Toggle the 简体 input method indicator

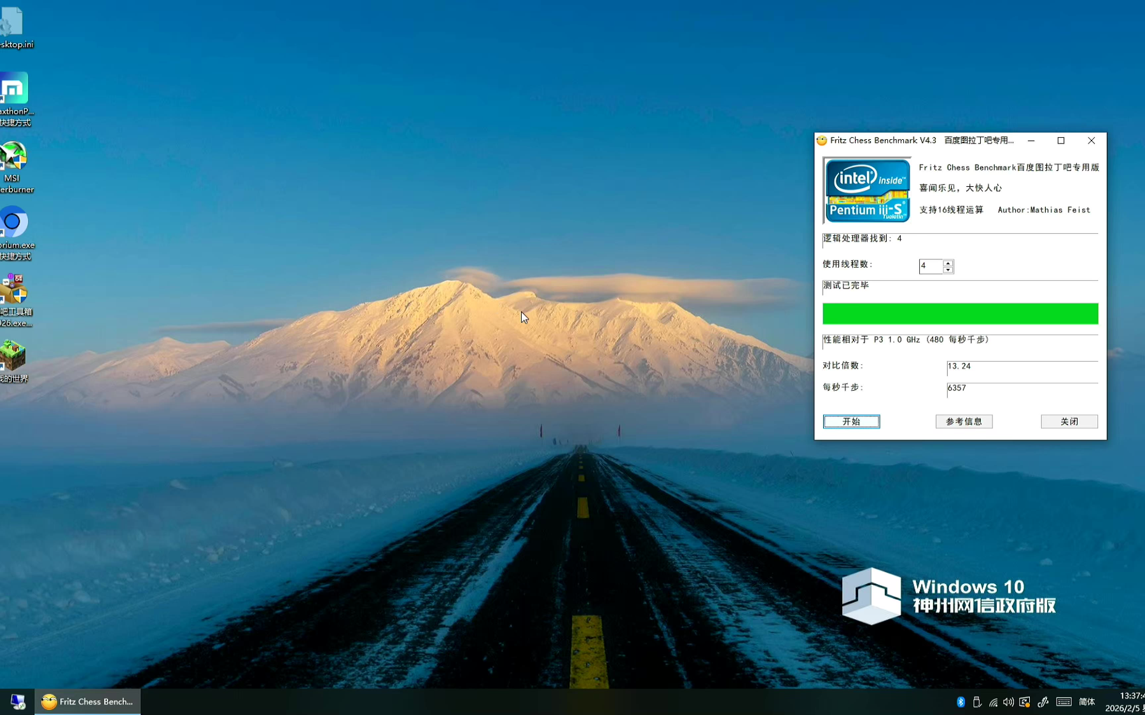tap(1086, 702)
